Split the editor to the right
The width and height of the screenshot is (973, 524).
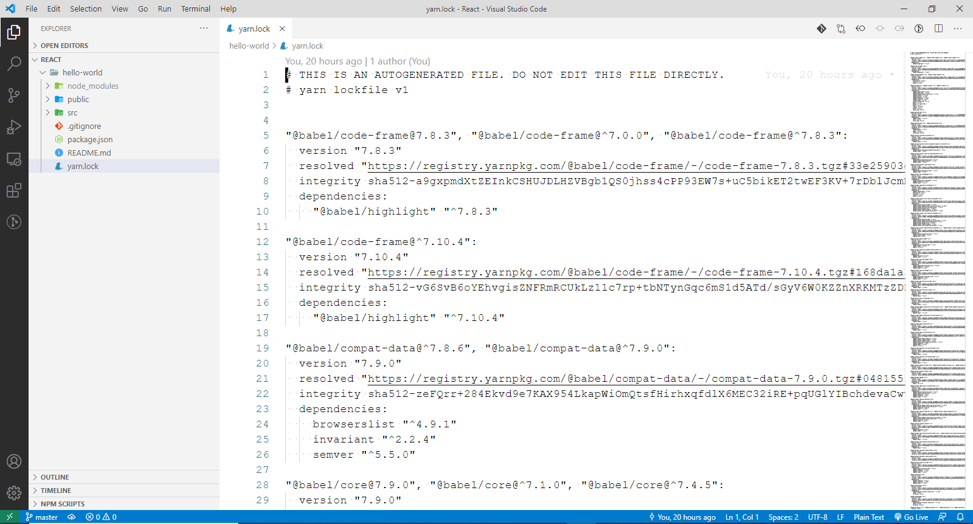pos(938,29)
